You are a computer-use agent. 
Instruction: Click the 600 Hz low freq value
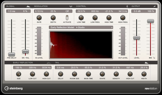95,11
